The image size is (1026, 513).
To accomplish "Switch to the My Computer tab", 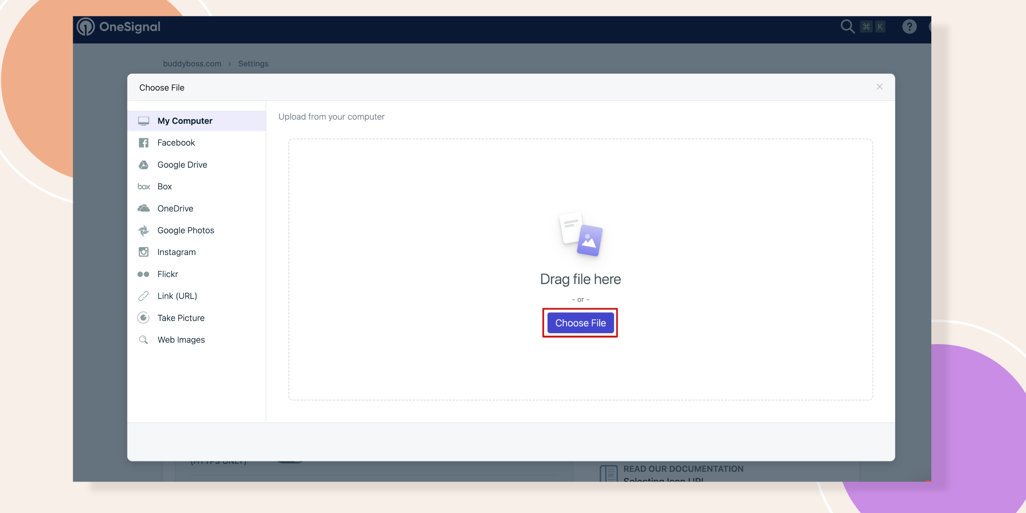I will (x=184, y=120).
